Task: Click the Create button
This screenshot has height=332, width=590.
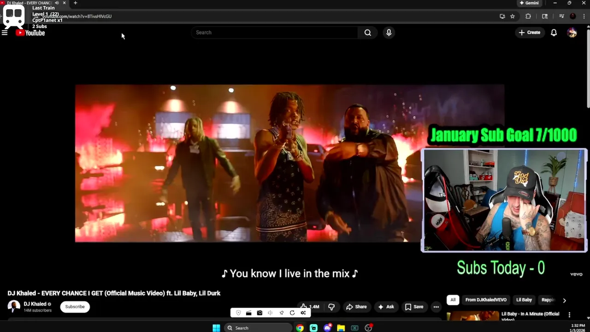Action: tap(529, 32)
